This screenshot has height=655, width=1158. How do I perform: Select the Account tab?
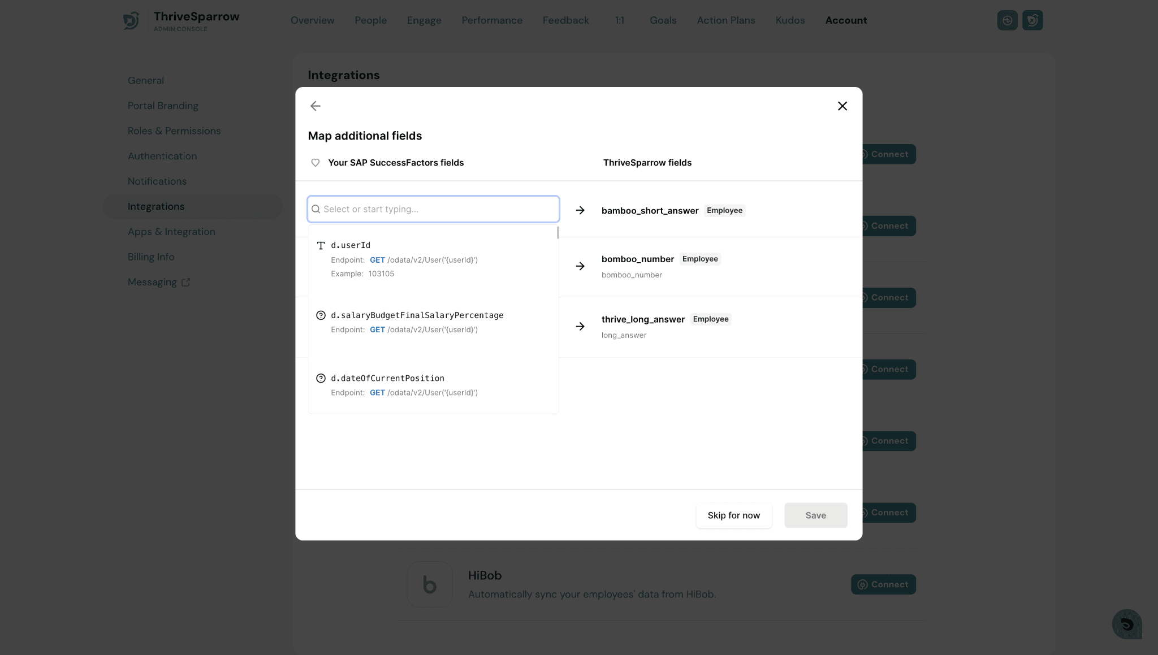(x=846, y=20)
